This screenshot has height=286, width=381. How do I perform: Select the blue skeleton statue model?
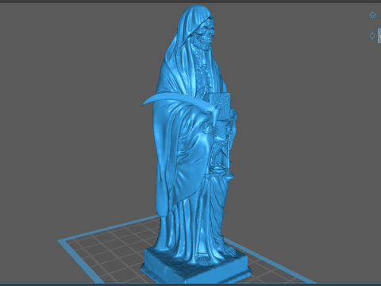click(195, 143)
